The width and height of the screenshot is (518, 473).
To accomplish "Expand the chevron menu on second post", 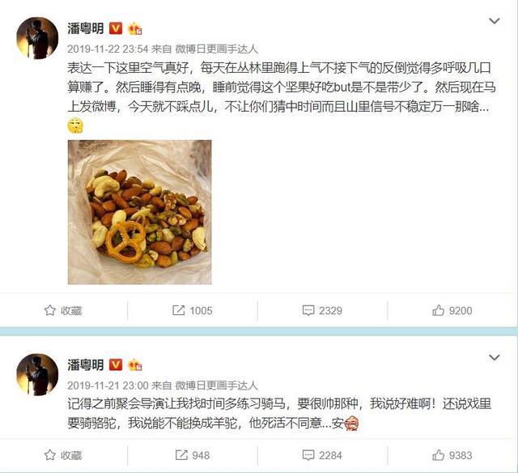I will pos(495,357).
